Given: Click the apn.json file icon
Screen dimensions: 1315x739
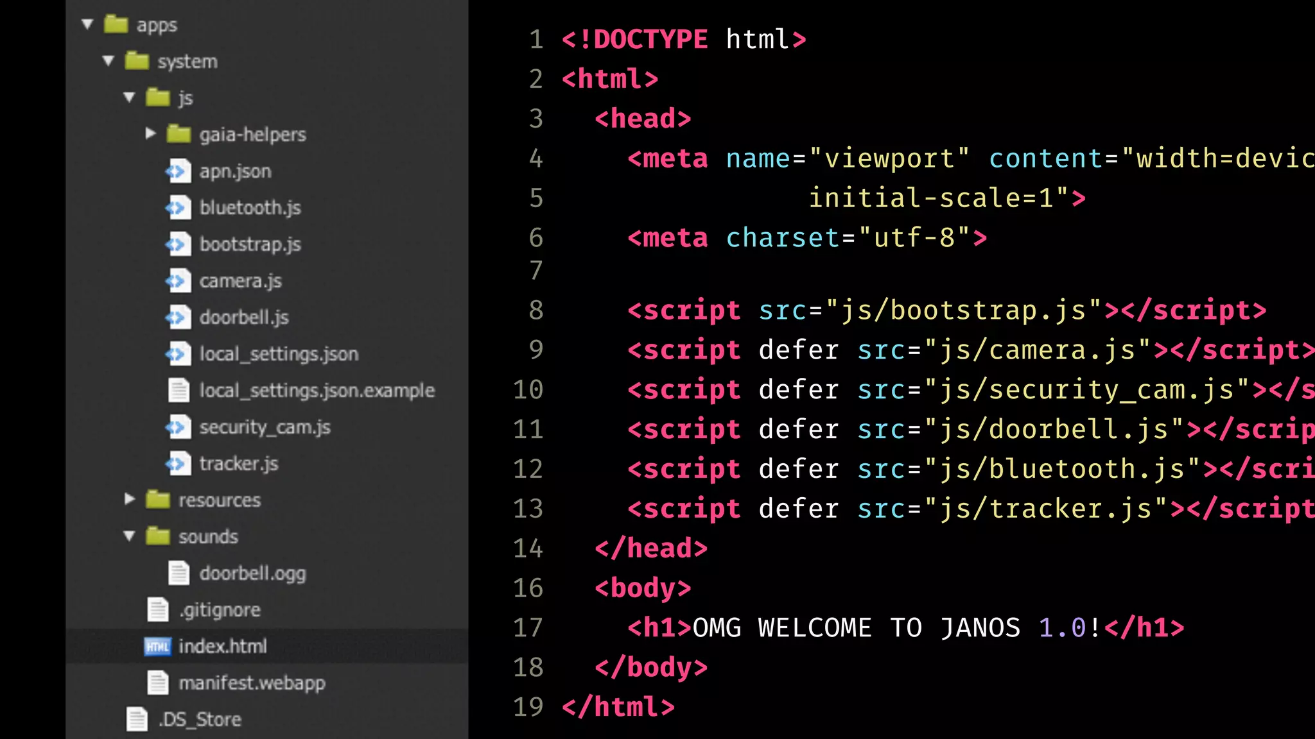Looking at the screenshot, I should 178,171.
